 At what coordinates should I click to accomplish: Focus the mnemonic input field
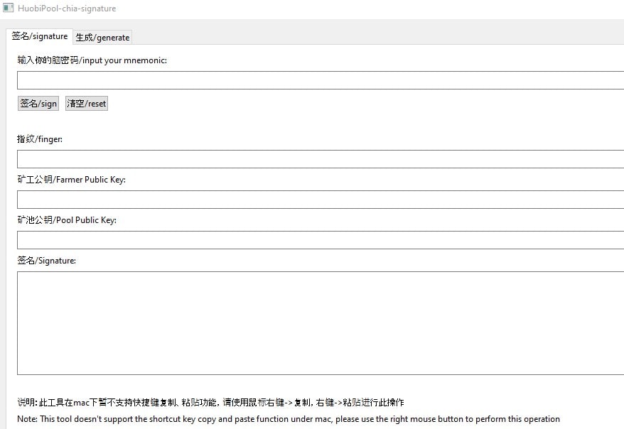point(321,80)
